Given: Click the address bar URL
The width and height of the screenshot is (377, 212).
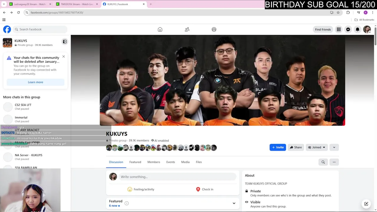Looking at the screenshot, I should click(x=57, y=12).
